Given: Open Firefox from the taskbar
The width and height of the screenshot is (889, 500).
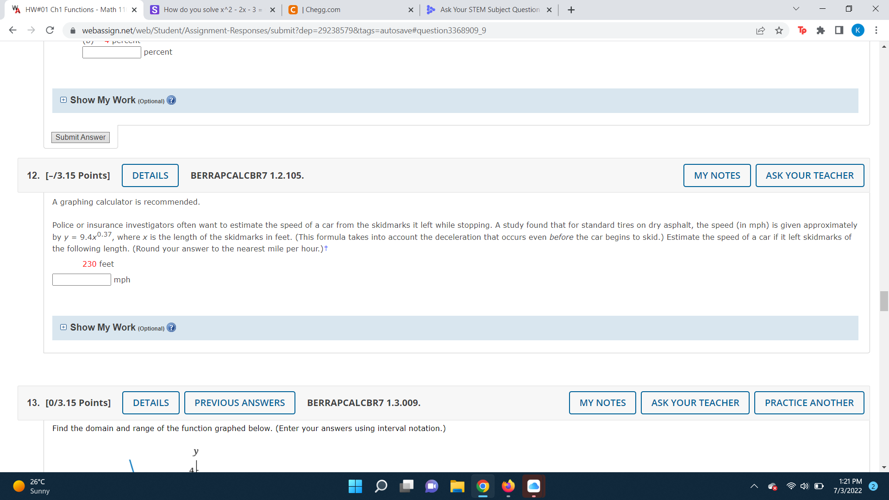Looking at the screenshot, I should click(x=508, y=487).
